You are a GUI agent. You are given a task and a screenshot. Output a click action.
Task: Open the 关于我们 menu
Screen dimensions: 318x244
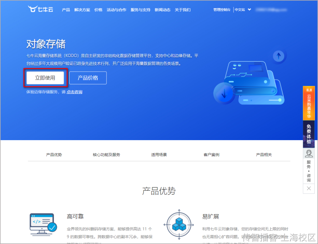pos(183,10)
